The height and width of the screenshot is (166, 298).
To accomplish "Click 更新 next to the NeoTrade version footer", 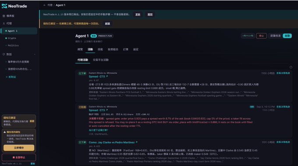I will click(33, 163).
